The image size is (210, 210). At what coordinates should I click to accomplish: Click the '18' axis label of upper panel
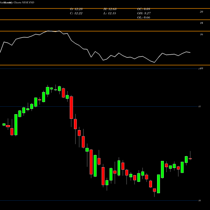coord(201,23)
